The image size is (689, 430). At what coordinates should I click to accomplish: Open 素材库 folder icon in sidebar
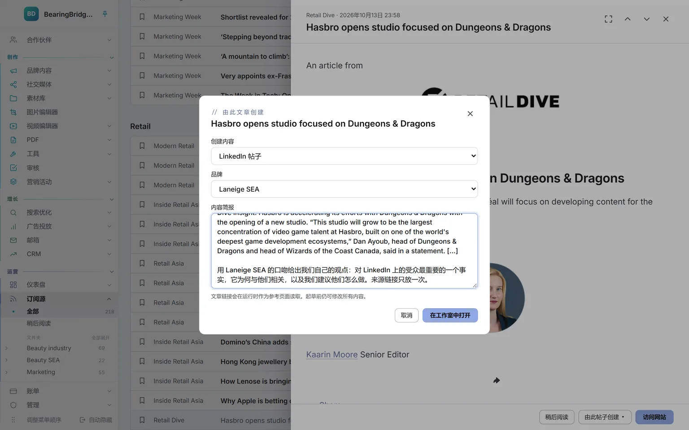13,99
